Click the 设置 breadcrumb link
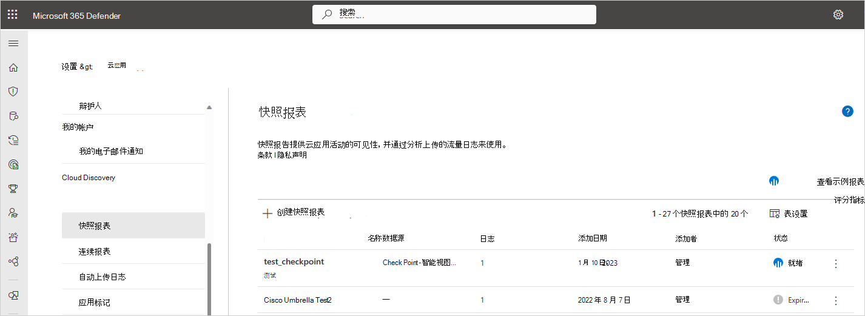 [x=69, y=67]
